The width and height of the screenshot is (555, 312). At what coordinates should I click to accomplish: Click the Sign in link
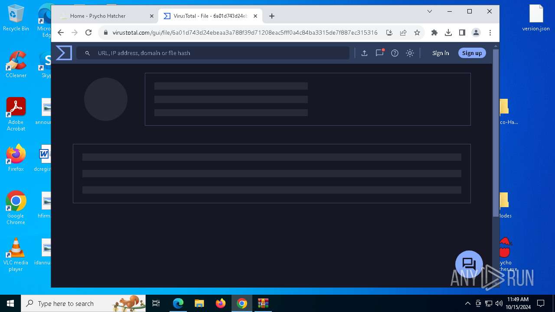coord(441,53)
